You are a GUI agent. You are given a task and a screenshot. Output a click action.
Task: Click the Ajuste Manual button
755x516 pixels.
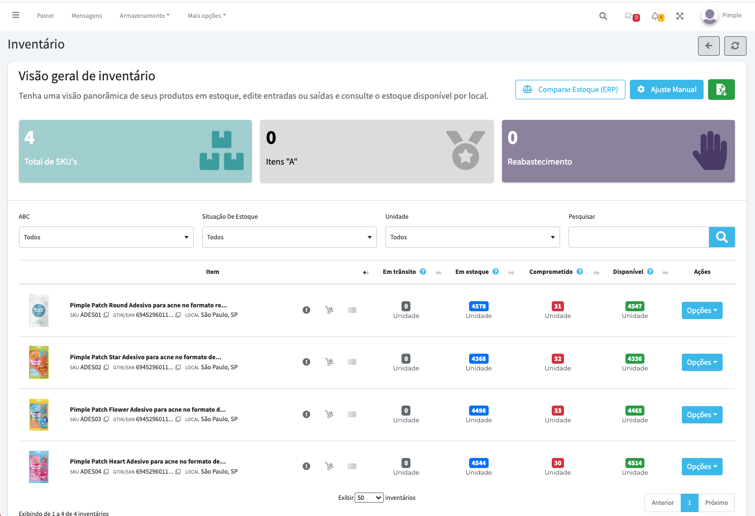tap(667, 89)
